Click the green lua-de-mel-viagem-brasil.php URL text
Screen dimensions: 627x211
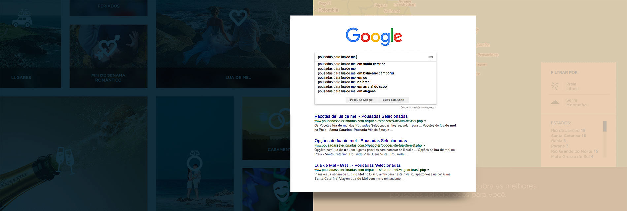pyautogui.click(x=370, y=170)
